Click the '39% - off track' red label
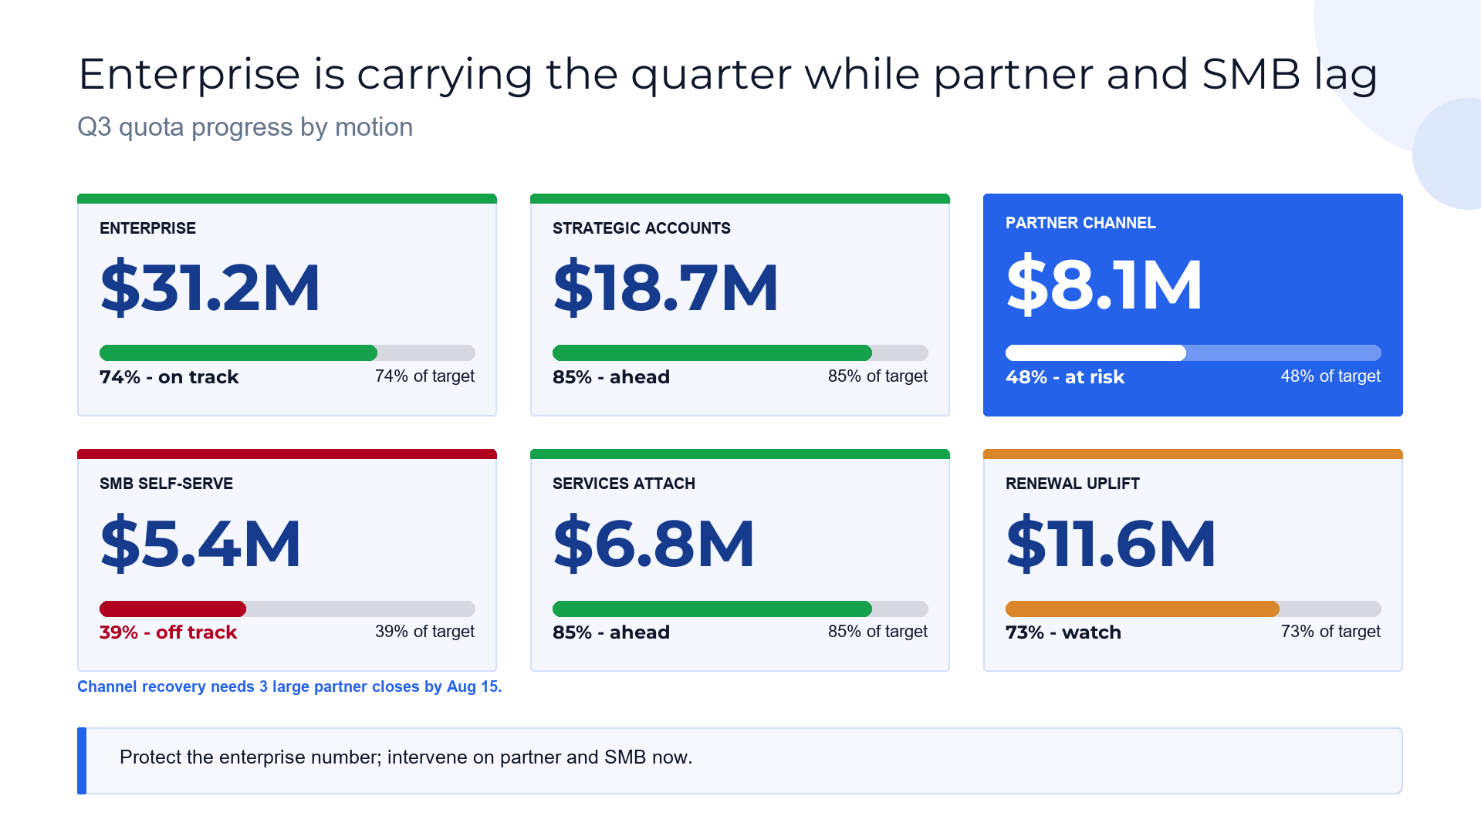This screenshot has height=833, width=1481. (x=168, y=632)
